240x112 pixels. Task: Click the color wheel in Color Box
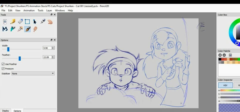pyautogui.click(x=234, y=32)
